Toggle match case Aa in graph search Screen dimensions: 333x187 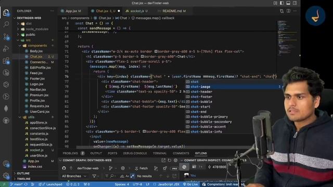pyautogui.click(x=127, y=176)
